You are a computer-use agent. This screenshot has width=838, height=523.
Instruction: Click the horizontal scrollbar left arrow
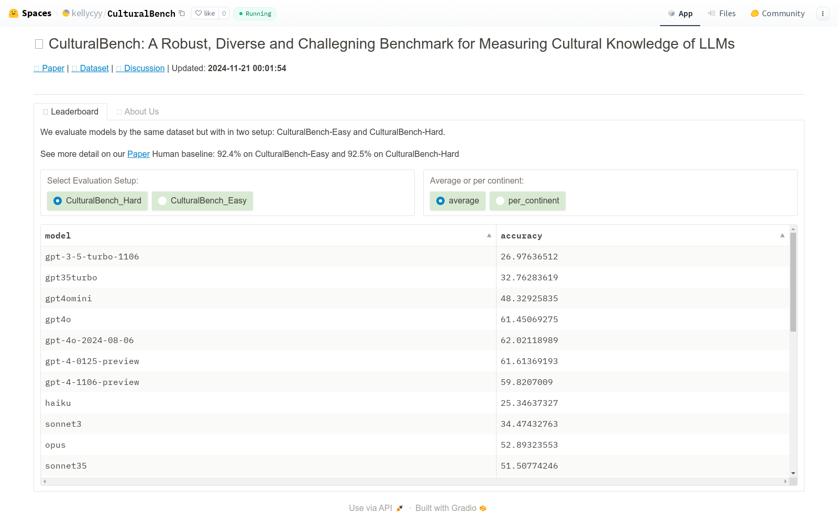pos(45,481)
